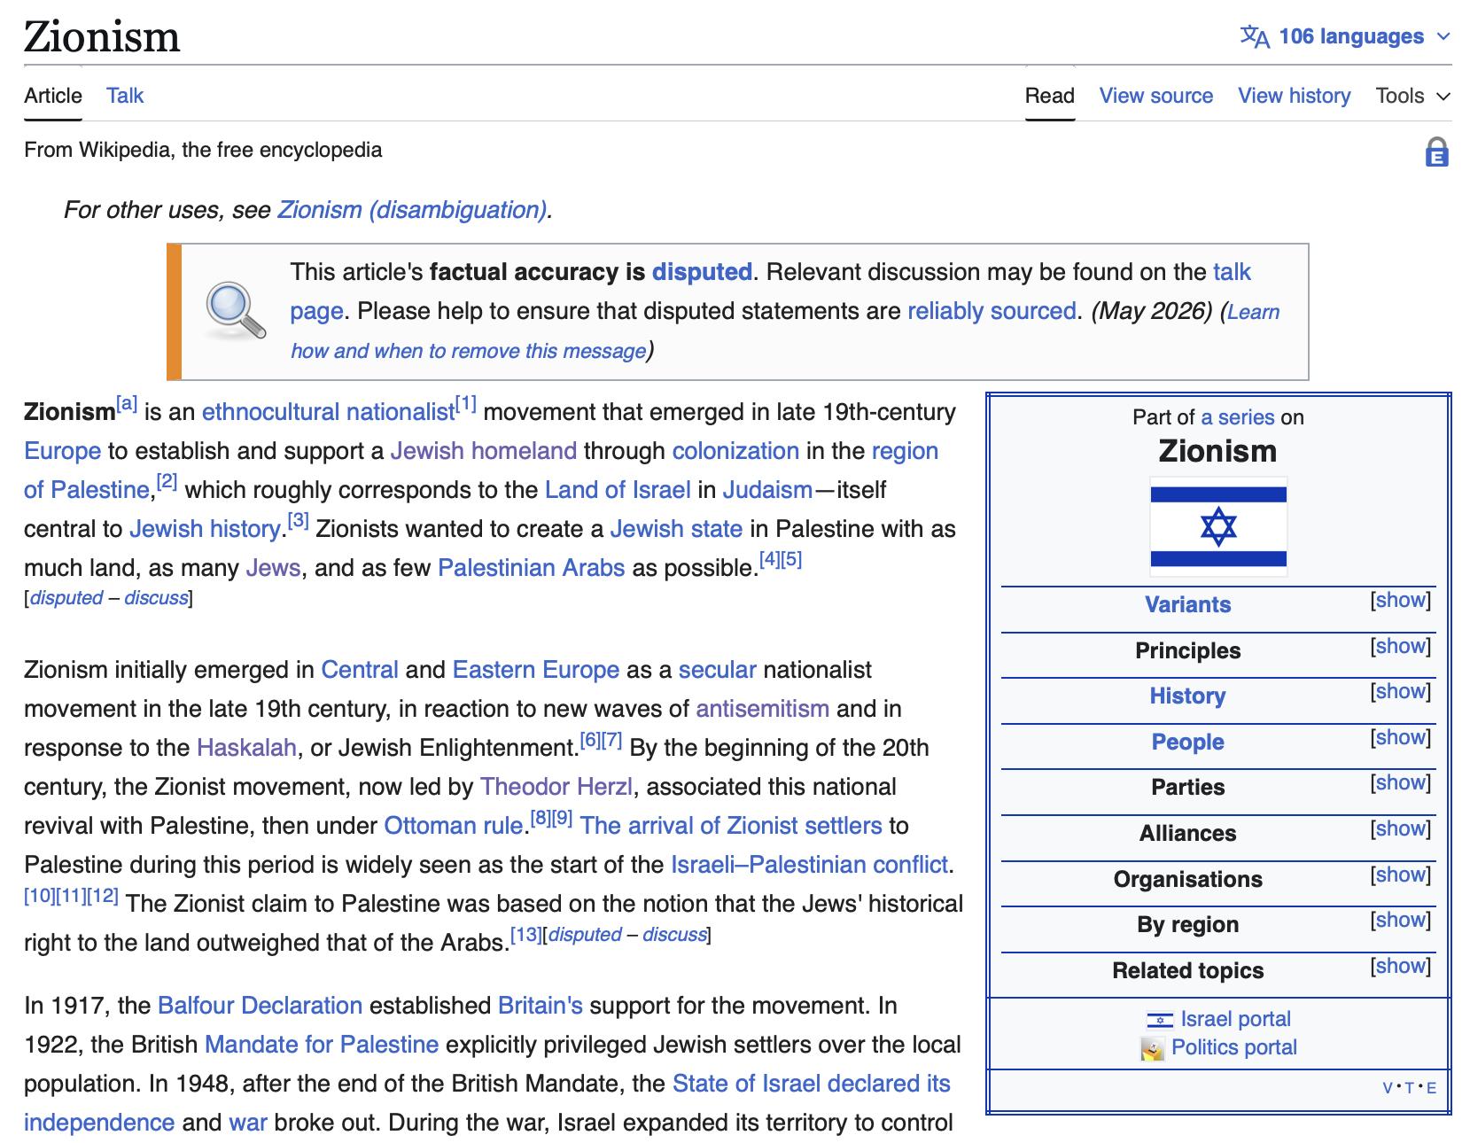
Task: Open the 'Mandate for Palestine' link
Action: pyautogui.click(x=322, y=1045)
